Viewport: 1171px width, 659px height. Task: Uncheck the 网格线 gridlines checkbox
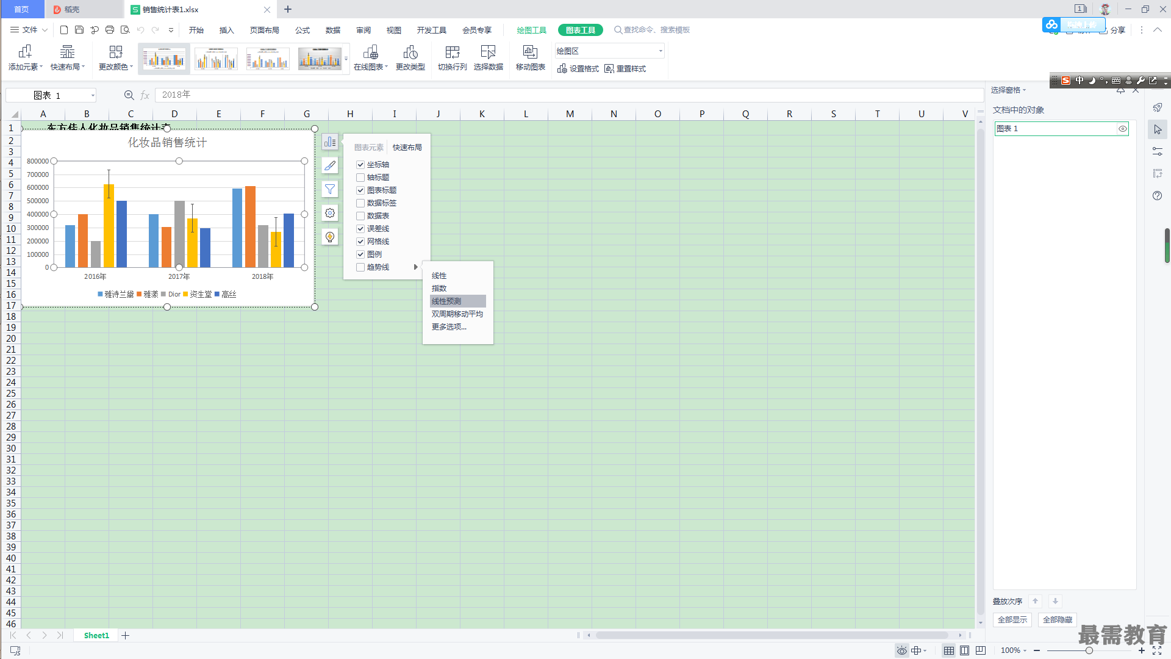pos(360,242)
